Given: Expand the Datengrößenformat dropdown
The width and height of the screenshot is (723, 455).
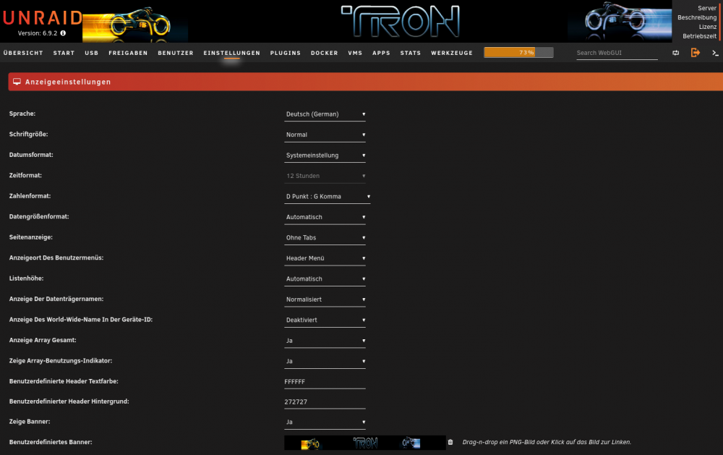Looking at the screenshot, I should pyautogui.click(x=325, y=217).
